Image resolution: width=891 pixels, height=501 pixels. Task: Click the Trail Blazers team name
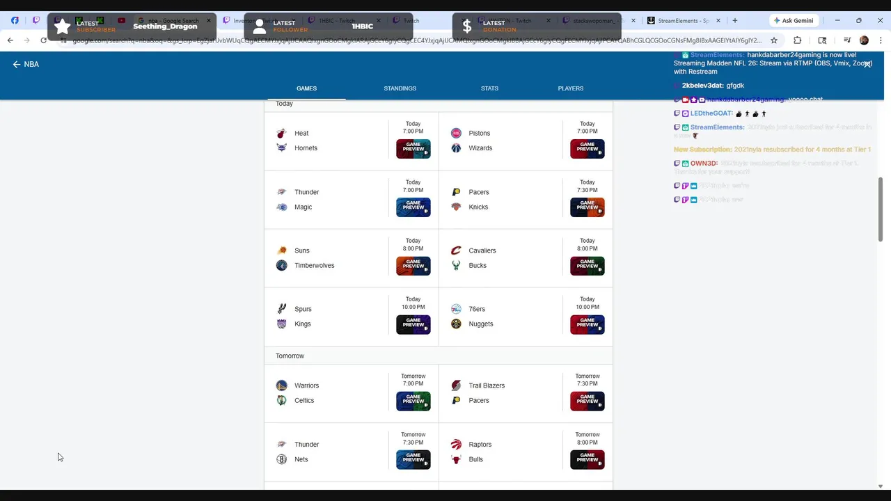pyautogui.click(x=487, y=385)
